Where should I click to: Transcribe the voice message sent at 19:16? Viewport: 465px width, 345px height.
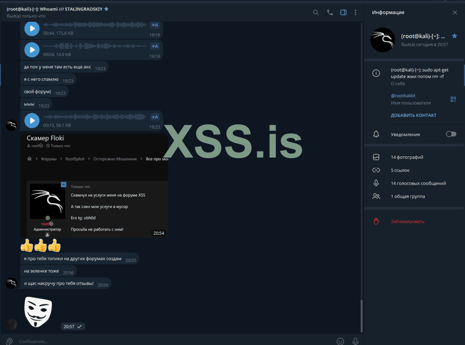155,25
